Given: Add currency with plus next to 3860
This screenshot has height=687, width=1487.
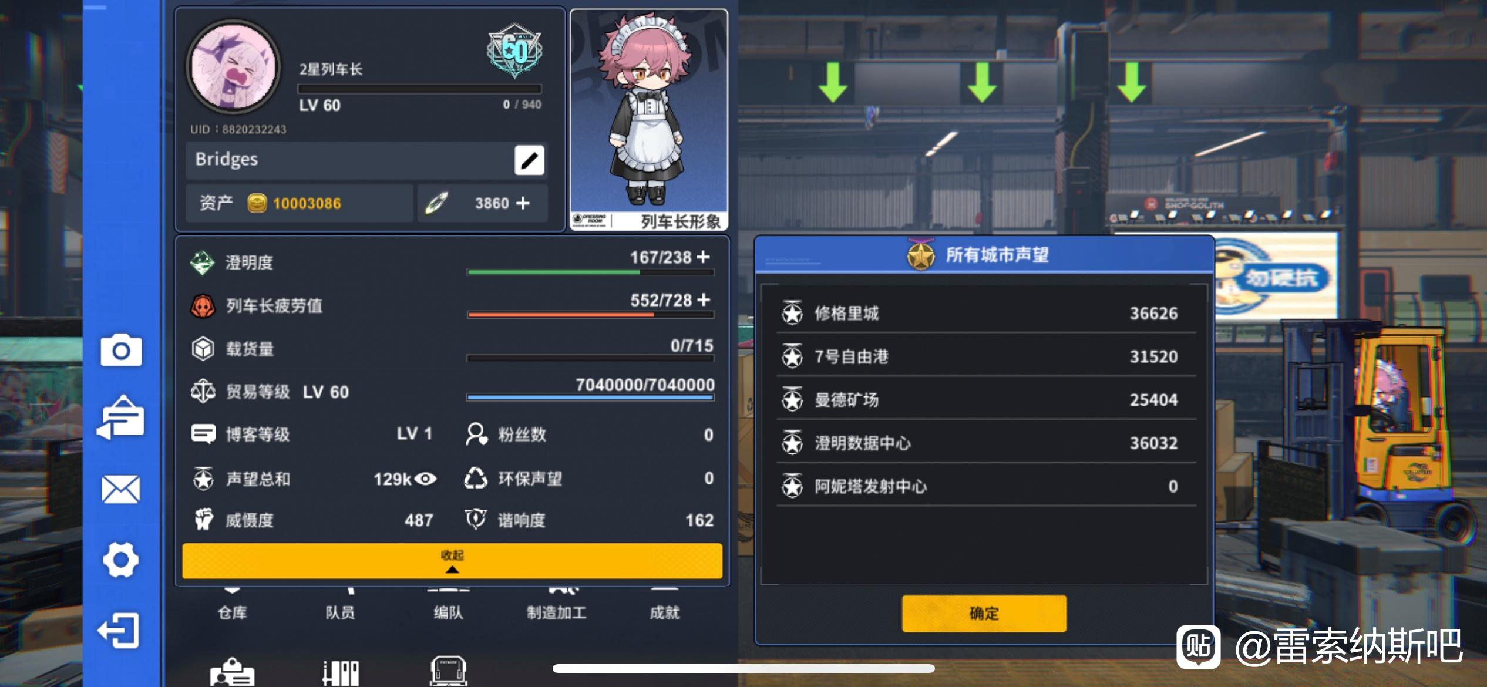Looking at the screenshot, I should click(523, 203).
